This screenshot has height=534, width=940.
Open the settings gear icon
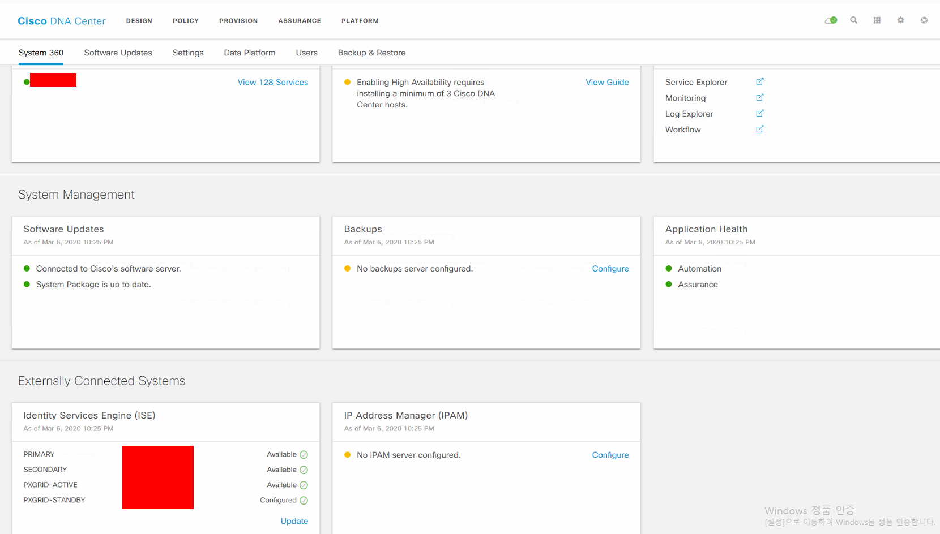point(900,20)
